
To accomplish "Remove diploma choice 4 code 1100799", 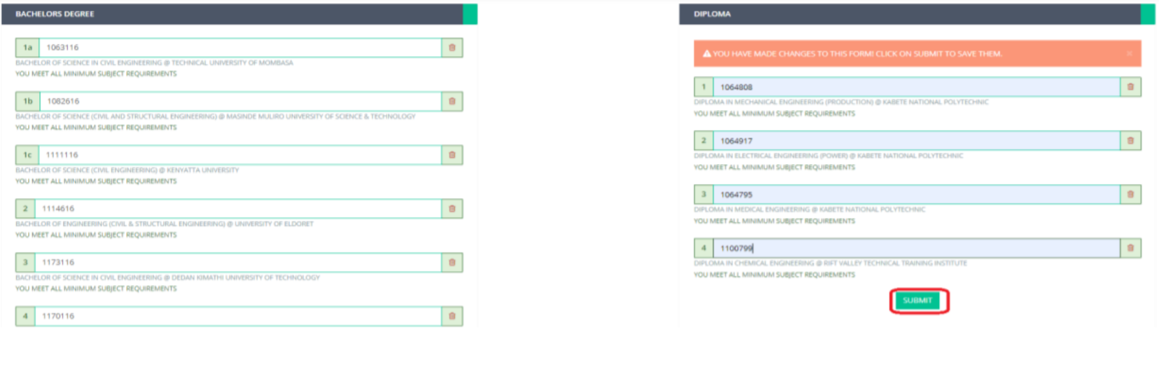I will click(1130, 248).
